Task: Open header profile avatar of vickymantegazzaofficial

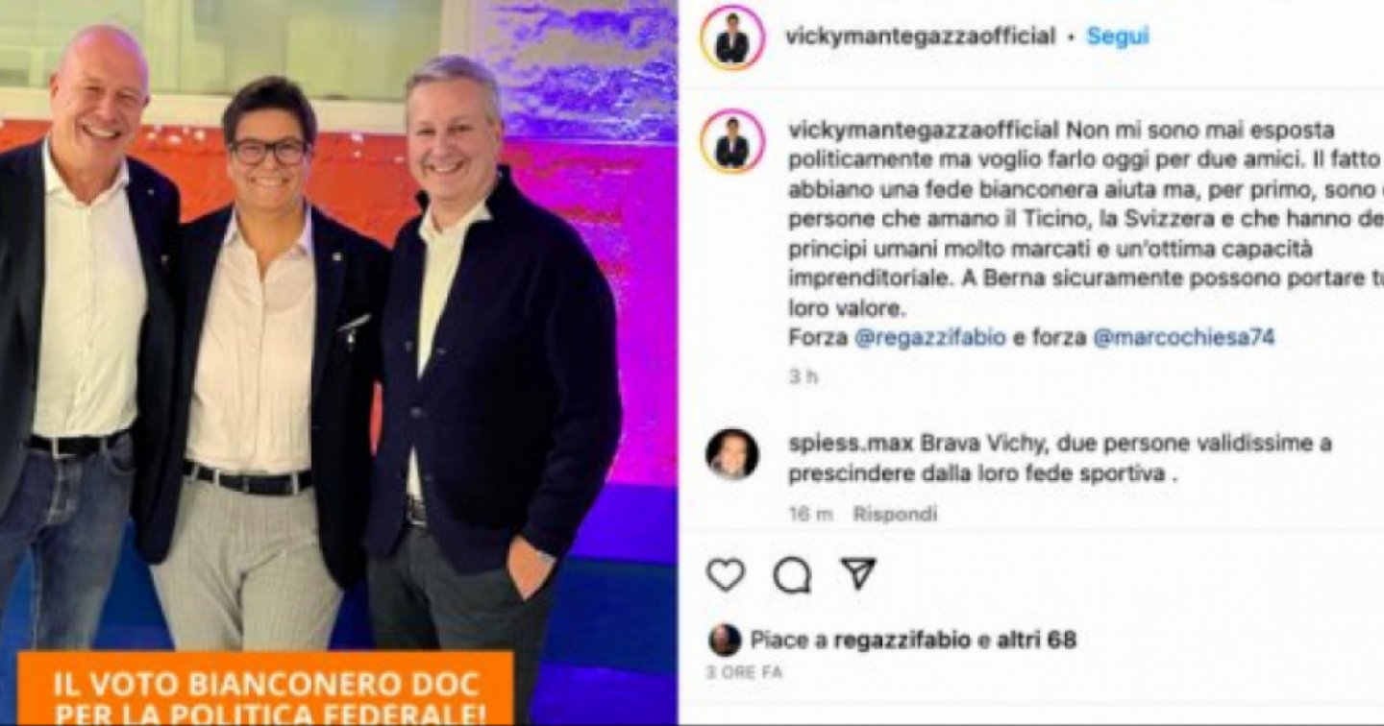Action: coord(732,37)
